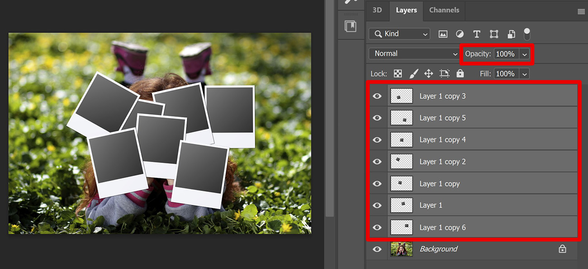The height and width of the screenshot is (269, 588).
Task: Go to the 3D tab
Action: 377,10
